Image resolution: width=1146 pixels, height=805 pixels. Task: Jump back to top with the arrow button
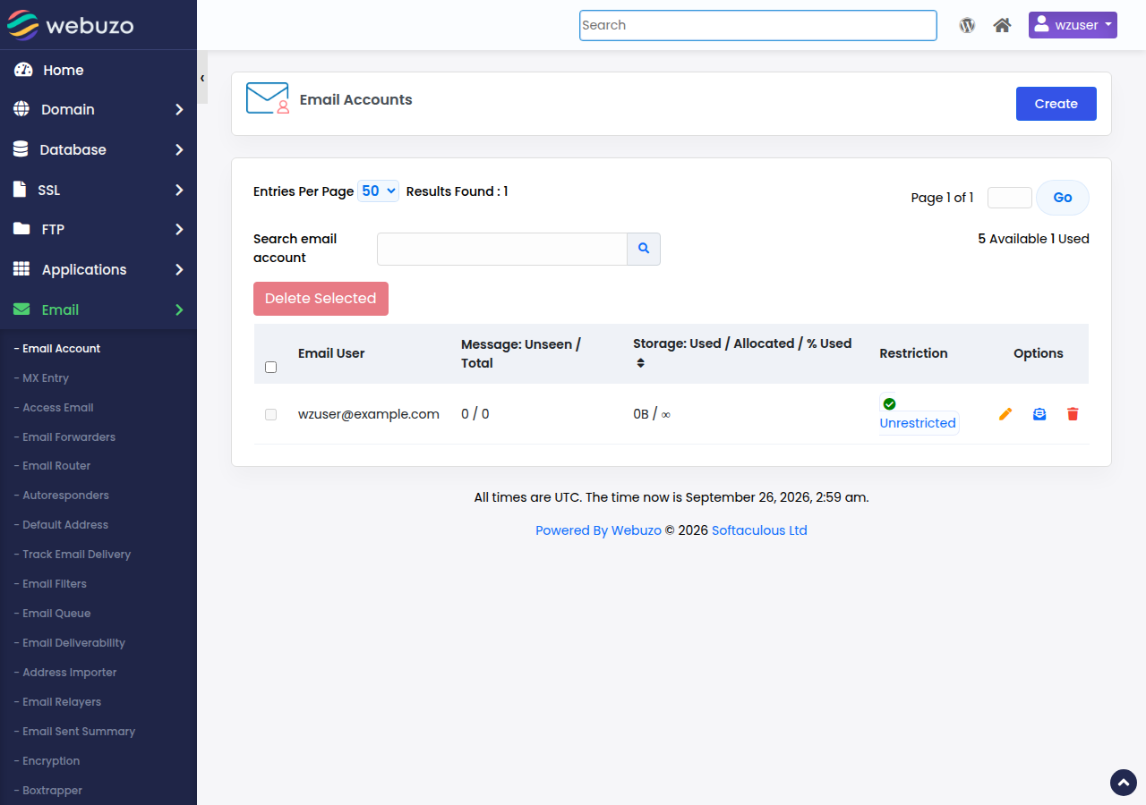pos(1124,783)
